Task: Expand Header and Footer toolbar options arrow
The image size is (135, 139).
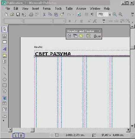Action: pos(100,31)
